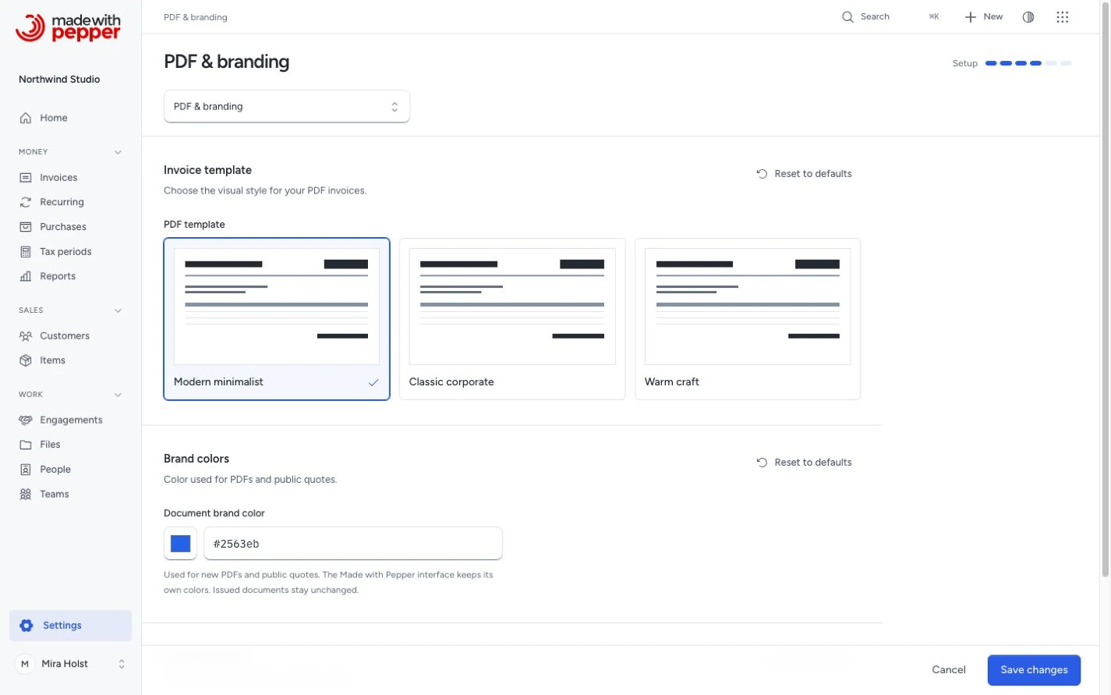Viewport: 1111px width, 695px height.
Task: Click the Tax periods calculator icon
Action: tap(26, 252)
